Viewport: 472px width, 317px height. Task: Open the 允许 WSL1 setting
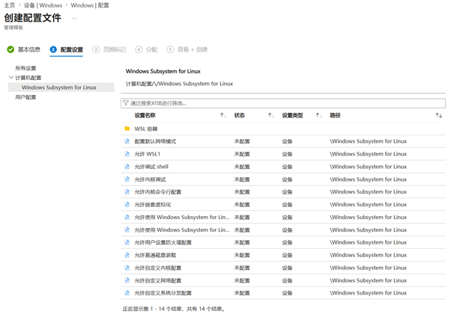click(x=148, y=154)
